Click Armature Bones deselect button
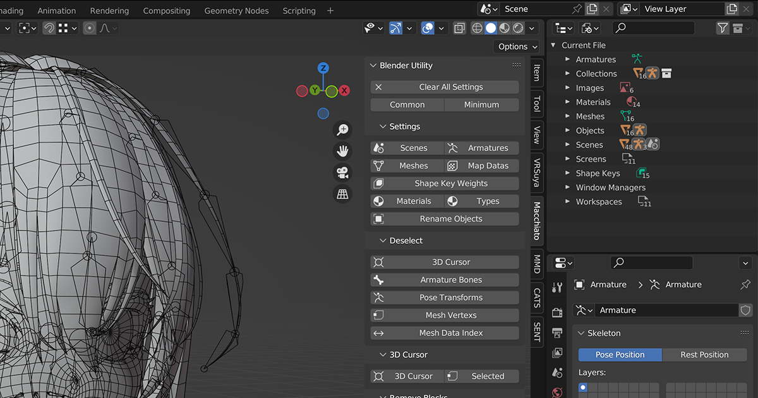This screenshot has height=398, width=758. click(x=445, y=280)
